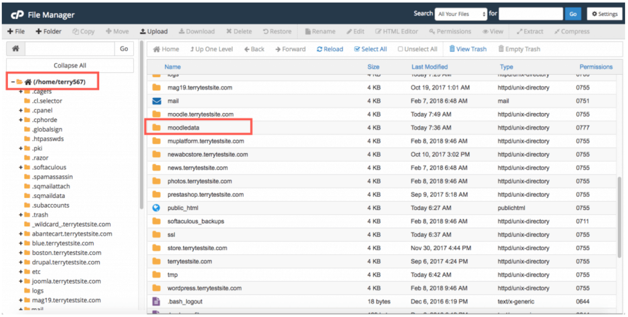Select the moodledata folder icon in list
Screen dimensions: 628x317
click(x=156, y=128)
